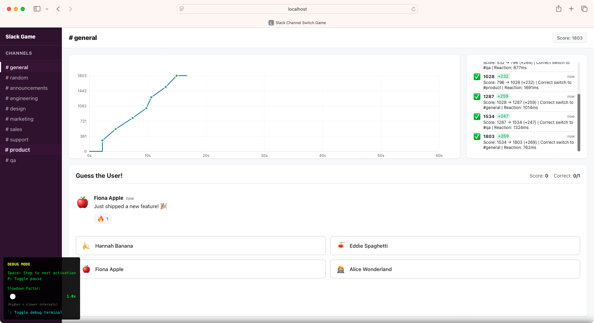Reload the localhost page
Viewport: 594px width, 323px height.
413,9
